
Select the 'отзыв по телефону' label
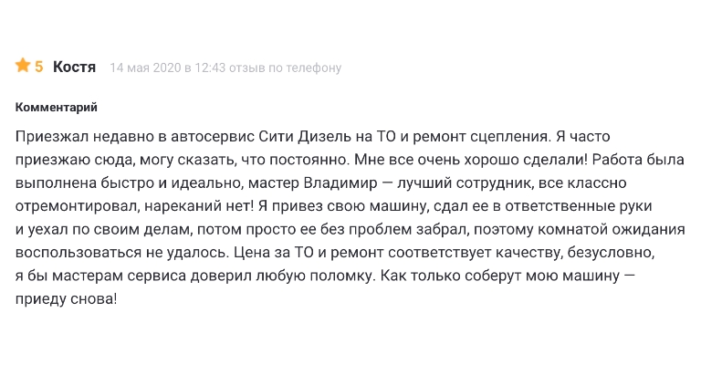coord(285,68)
